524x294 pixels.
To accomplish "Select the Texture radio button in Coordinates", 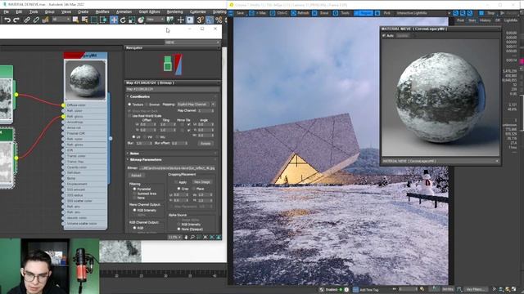I will [x=129, y=105].
